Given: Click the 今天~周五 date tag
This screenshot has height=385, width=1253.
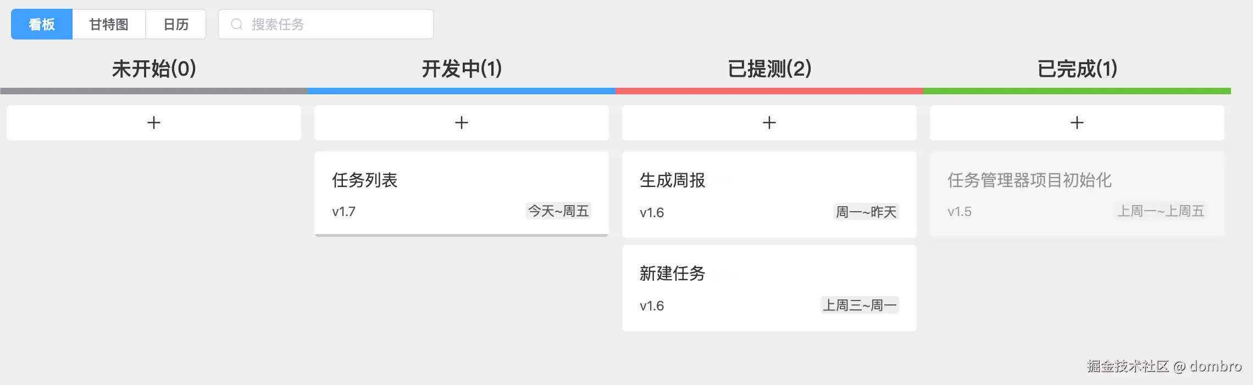Looking at the screenshot, I should point(558,211).
